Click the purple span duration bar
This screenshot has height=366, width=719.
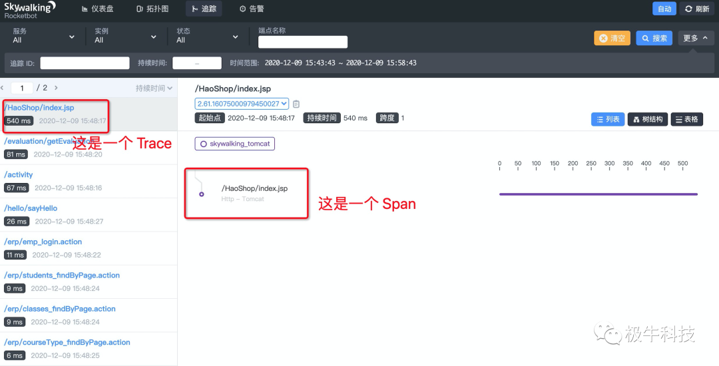tap(599, 194)
